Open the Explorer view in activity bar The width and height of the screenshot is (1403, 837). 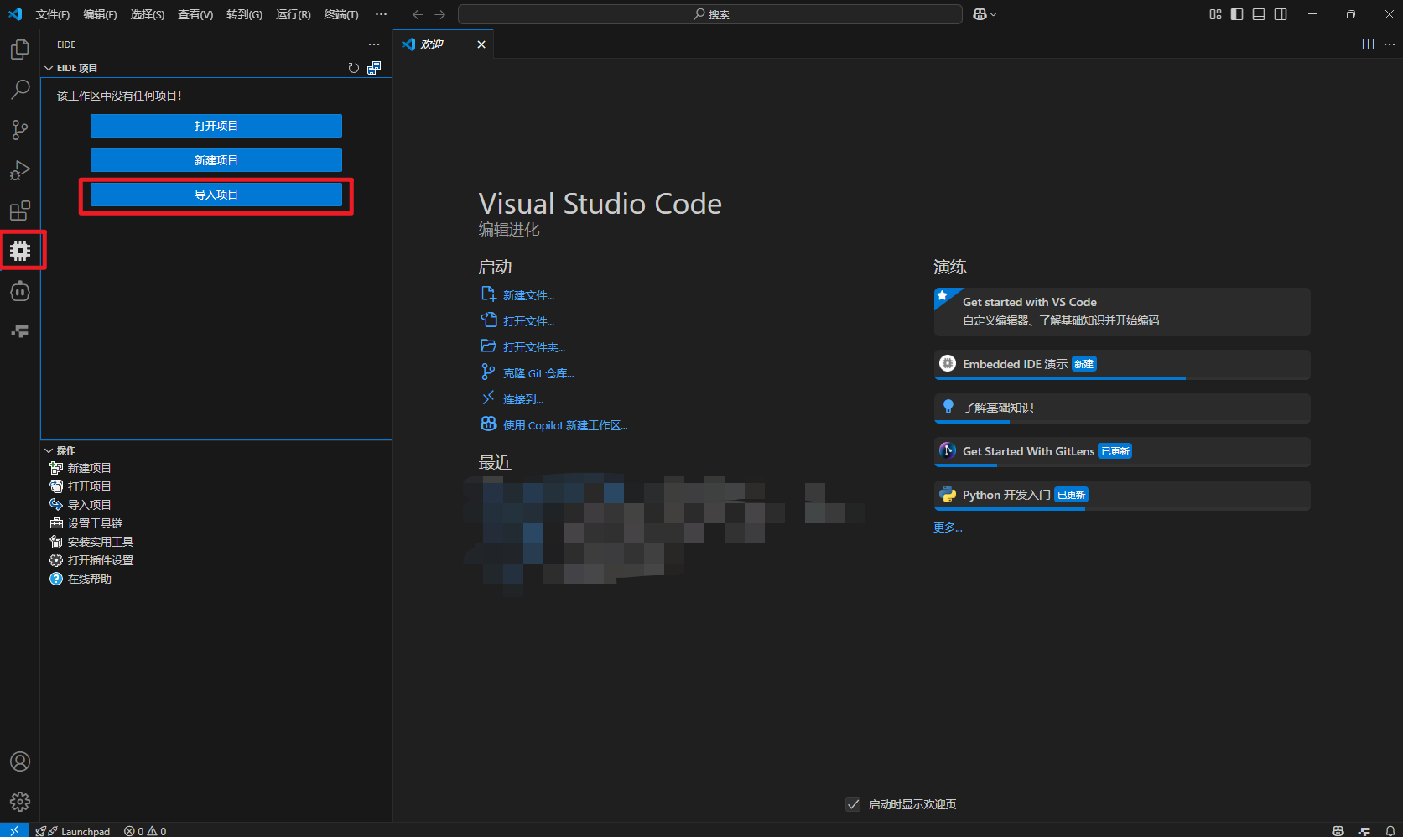point(20,49)
